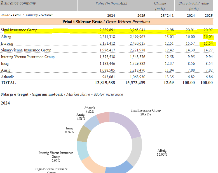Click the 'Value (in thous.ALL)' header

(111, 3)
